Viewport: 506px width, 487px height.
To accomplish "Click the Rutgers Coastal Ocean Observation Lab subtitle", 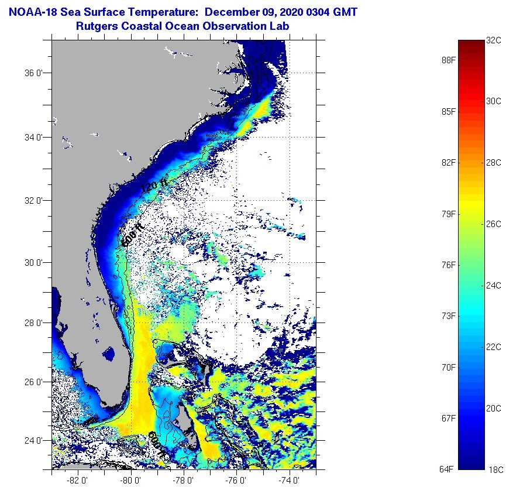I will coord(183,26).
